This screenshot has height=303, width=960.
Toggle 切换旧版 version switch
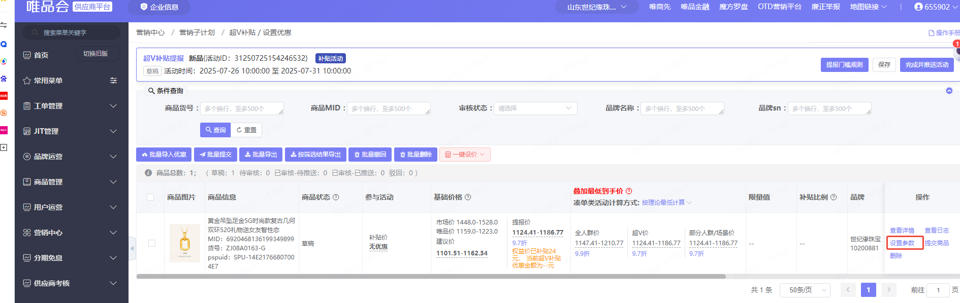point(95,54)
